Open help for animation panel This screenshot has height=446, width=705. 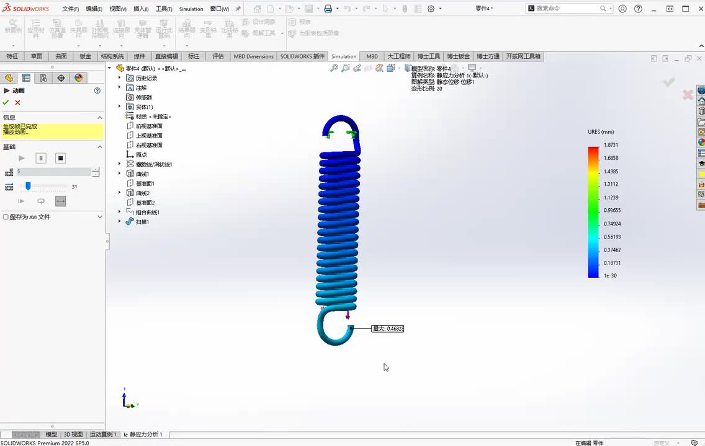pos(97,90)
